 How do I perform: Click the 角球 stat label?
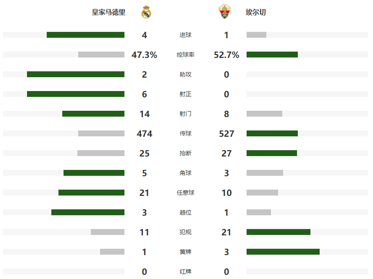pos(185,173)
